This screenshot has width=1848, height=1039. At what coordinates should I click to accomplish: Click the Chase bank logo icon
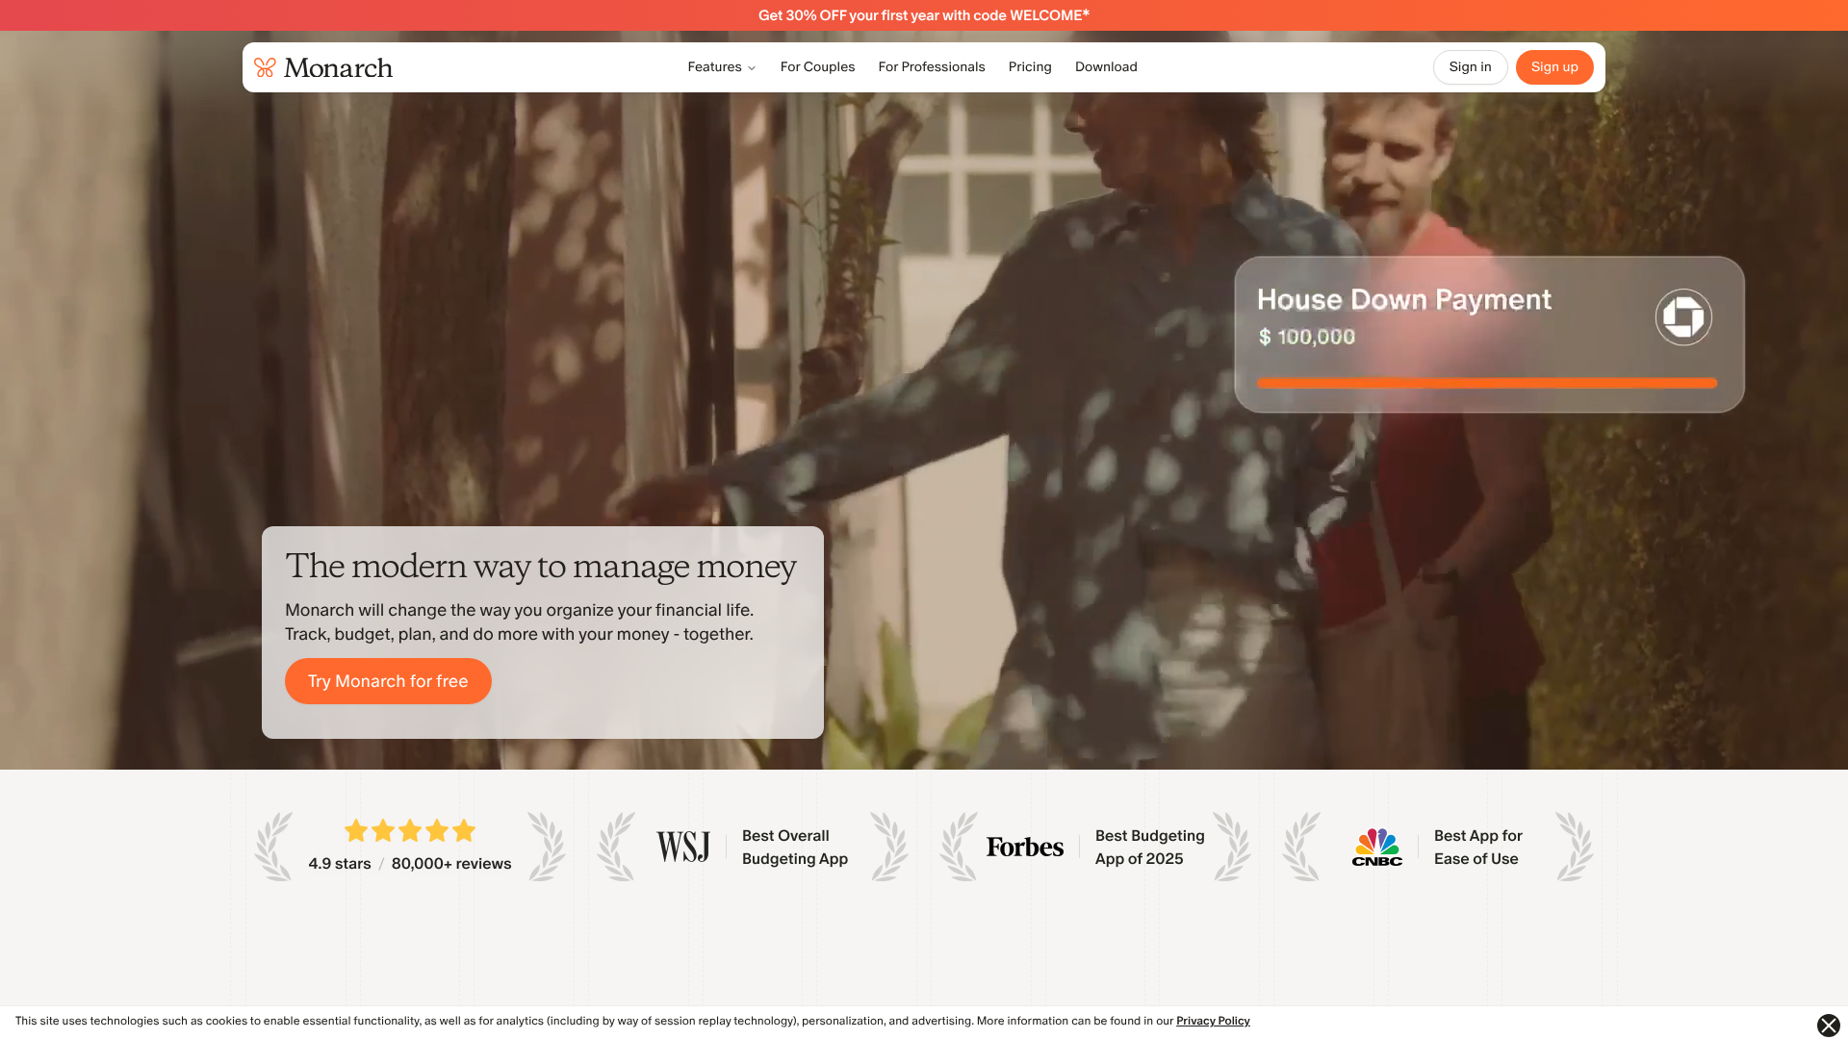(1682, 317)
